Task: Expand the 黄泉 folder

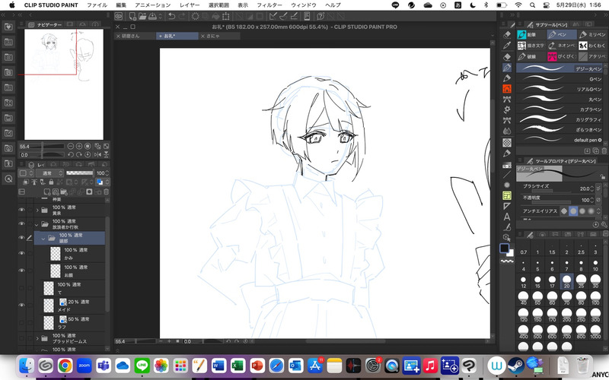Action: click(37, 211)
